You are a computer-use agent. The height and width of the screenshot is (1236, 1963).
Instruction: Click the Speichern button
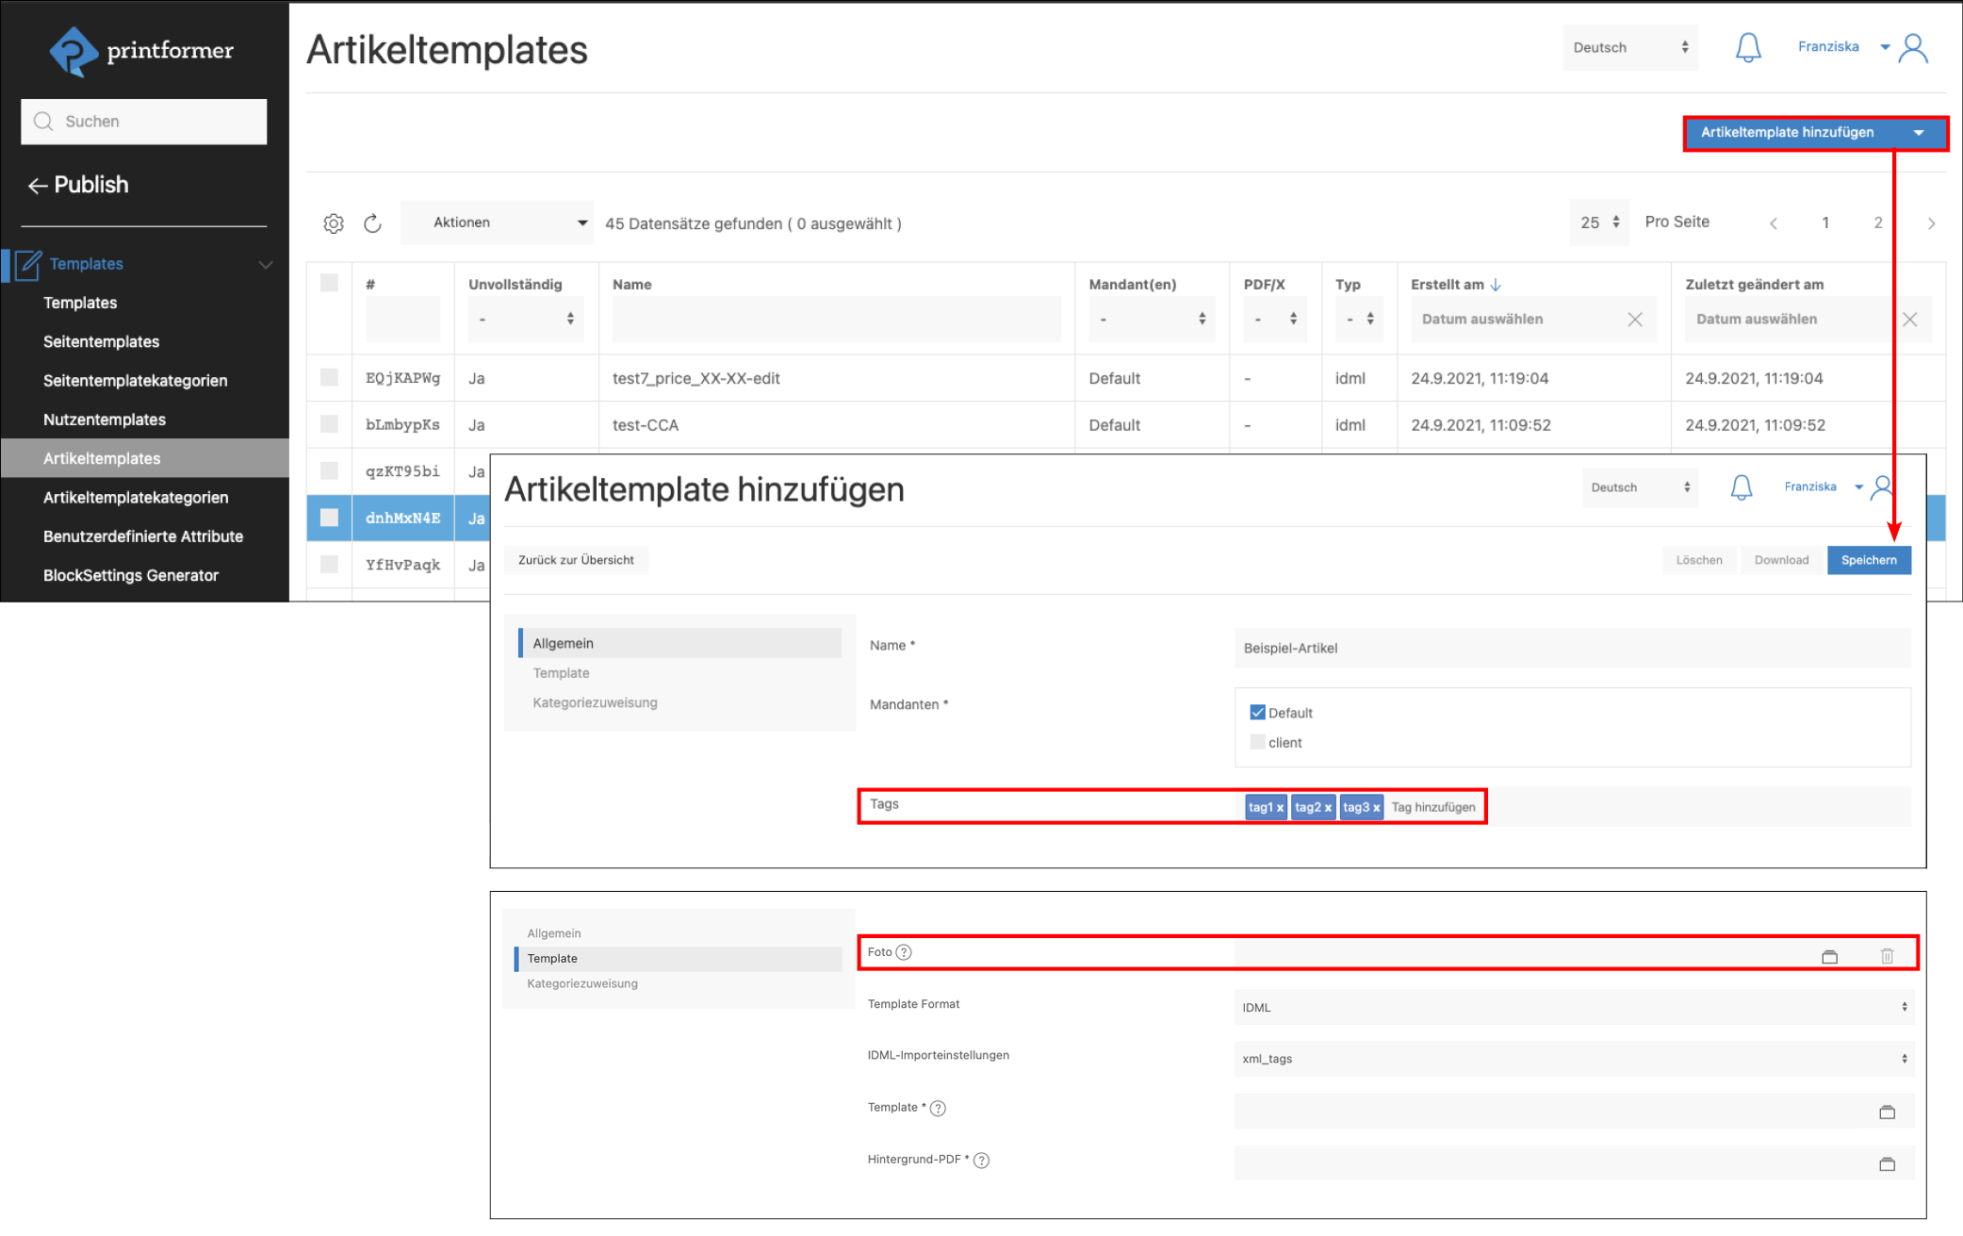click(x=1868, y=560)
